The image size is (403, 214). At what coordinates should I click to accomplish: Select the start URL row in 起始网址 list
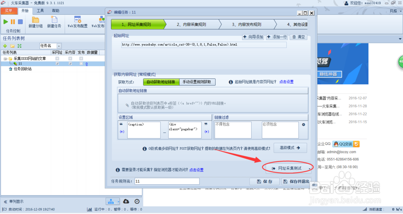click(x=204, y=45)
